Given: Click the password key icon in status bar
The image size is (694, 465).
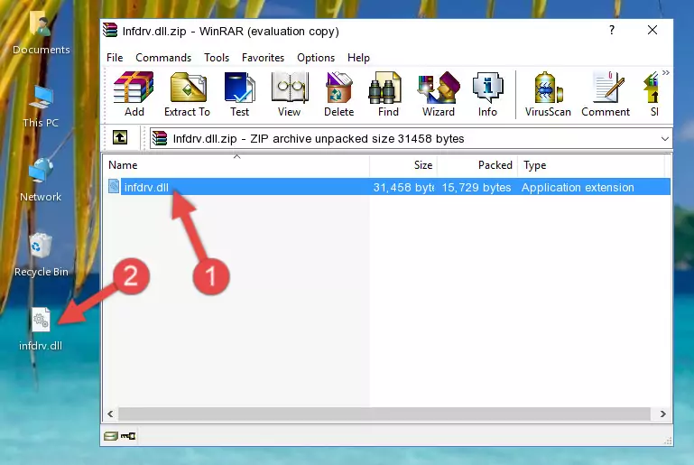Looking at the screenshot, I should (128, 436).
